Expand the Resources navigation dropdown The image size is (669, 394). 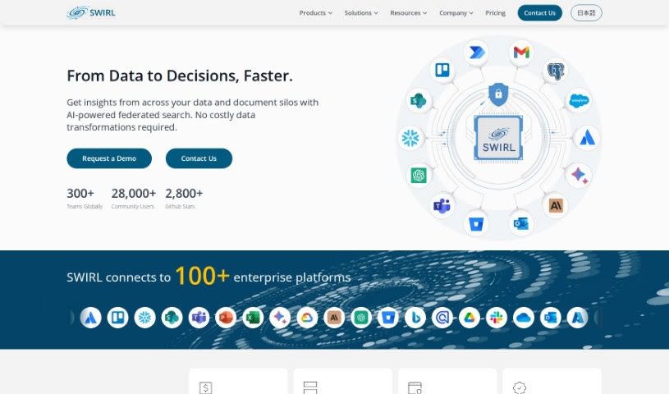tap(408, 13)
